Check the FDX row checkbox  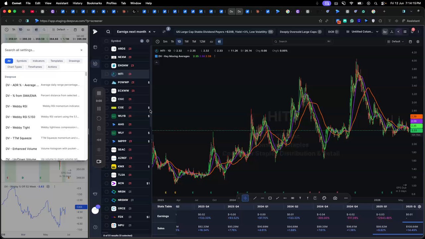pos(107,217)
